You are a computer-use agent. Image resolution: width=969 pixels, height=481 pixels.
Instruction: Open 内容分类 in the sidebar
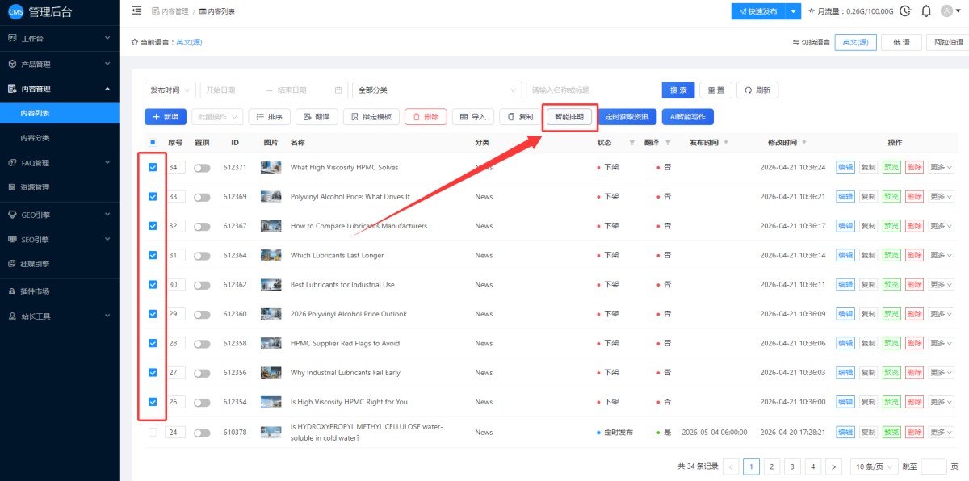point(35,138)
